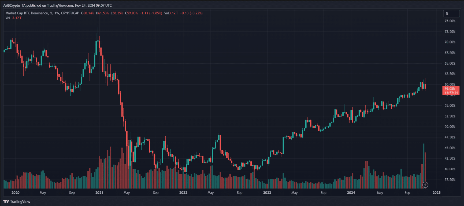Click the 47.50% price axis label
The image size is (464, 206).
click(450, 137)
